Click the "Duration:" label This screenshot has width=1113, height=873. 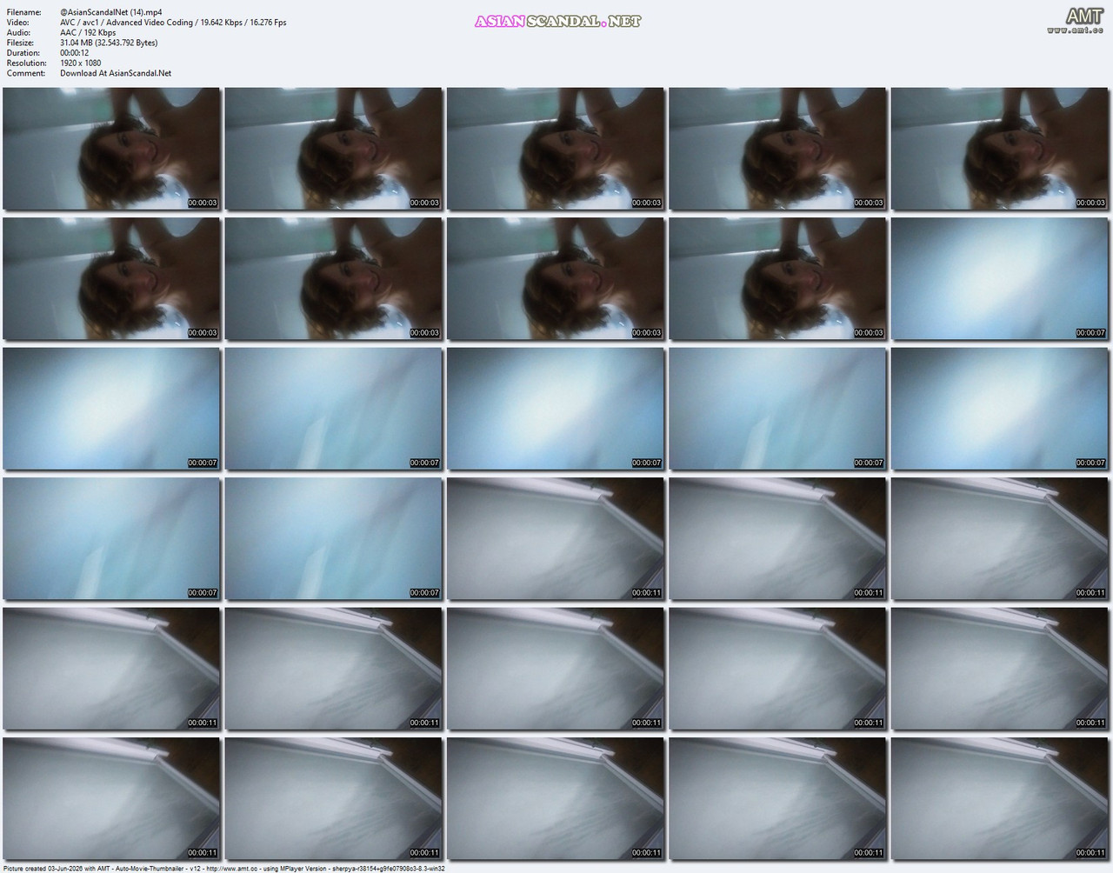[22, 53]
